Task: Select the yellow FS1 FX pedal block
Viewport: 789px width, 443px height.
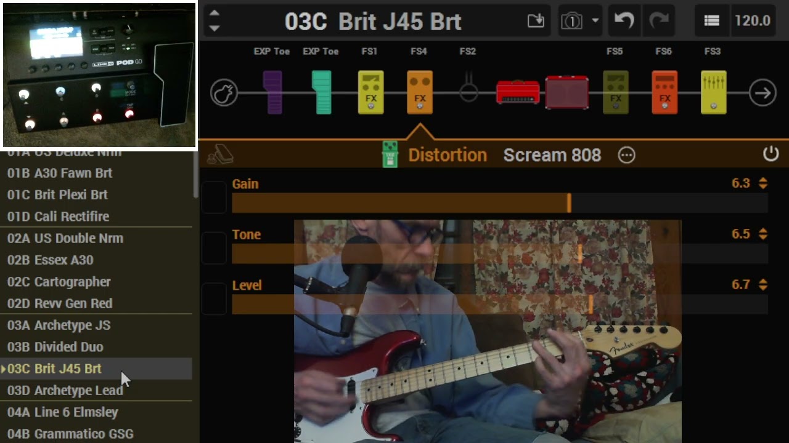Action: (x=370, y=93)
